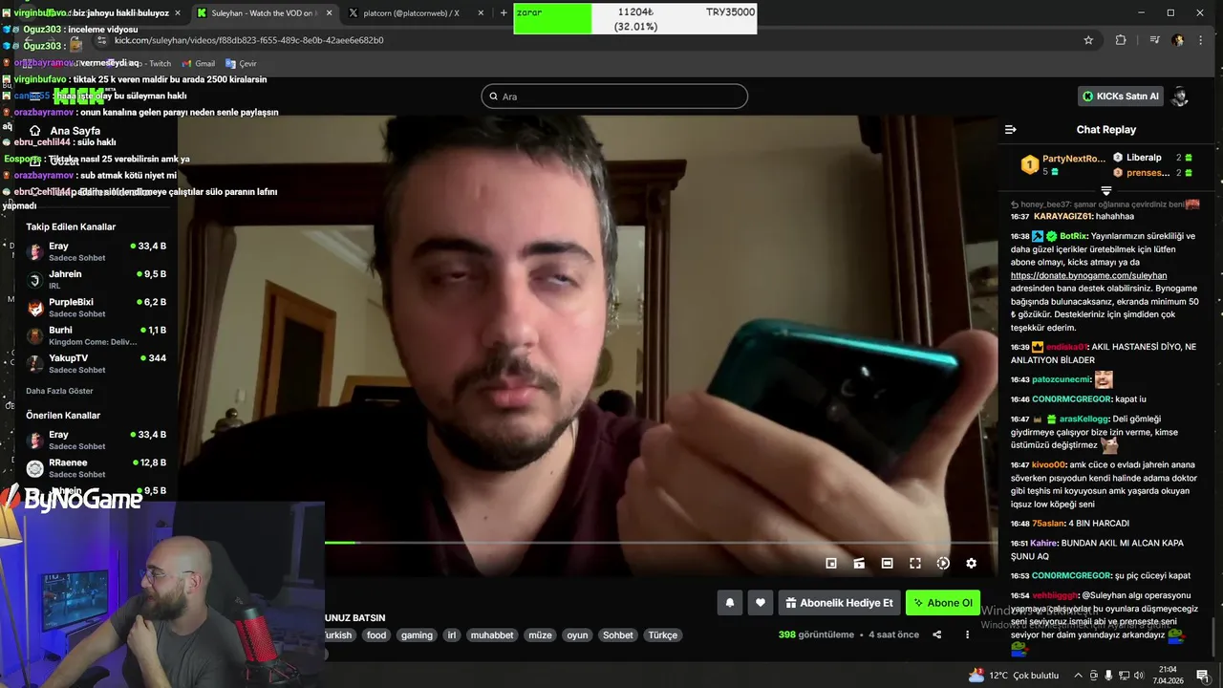Viewport: 1223px width, 688px height.
Task: Bookmark page with the star icon
Action: pyautogui.click(x=1088, y=40)
